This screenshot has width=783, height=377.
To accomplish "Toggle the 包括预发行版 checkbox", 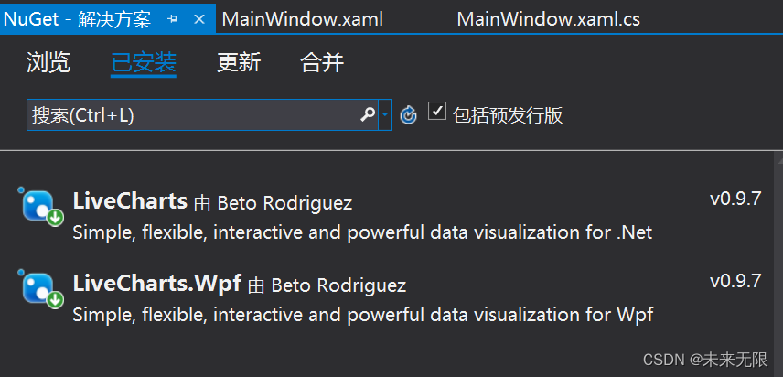I will coord(437,112).
